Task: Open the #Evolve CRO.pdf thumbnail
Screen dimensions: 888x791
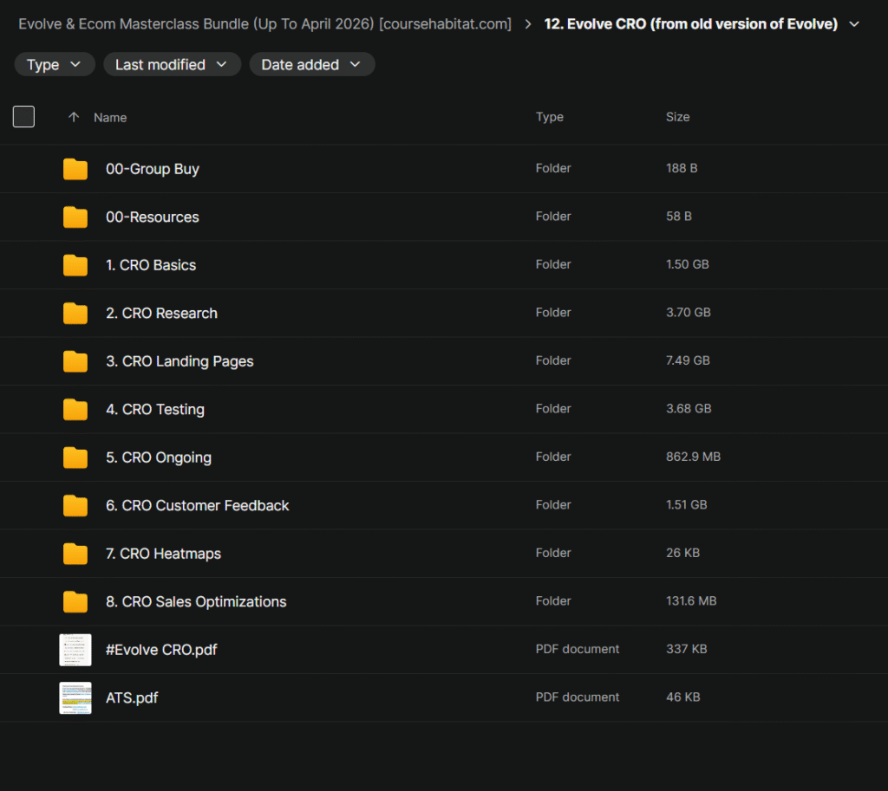Action: click(75, 650)
